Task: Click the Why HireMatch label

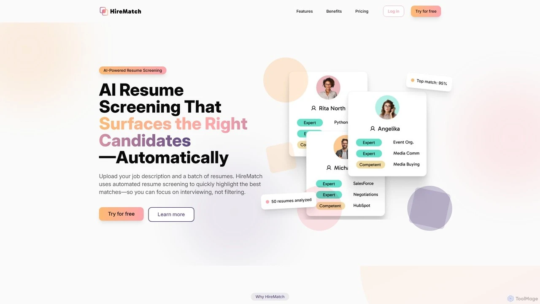Action: [270, 297]
